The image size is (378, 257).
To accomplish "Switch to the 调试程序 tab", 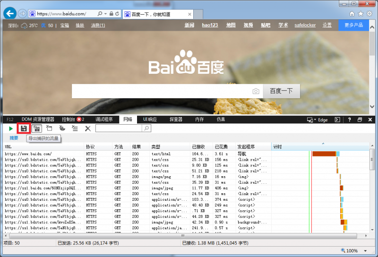I will pyautogui.click(x=104, y=120).
